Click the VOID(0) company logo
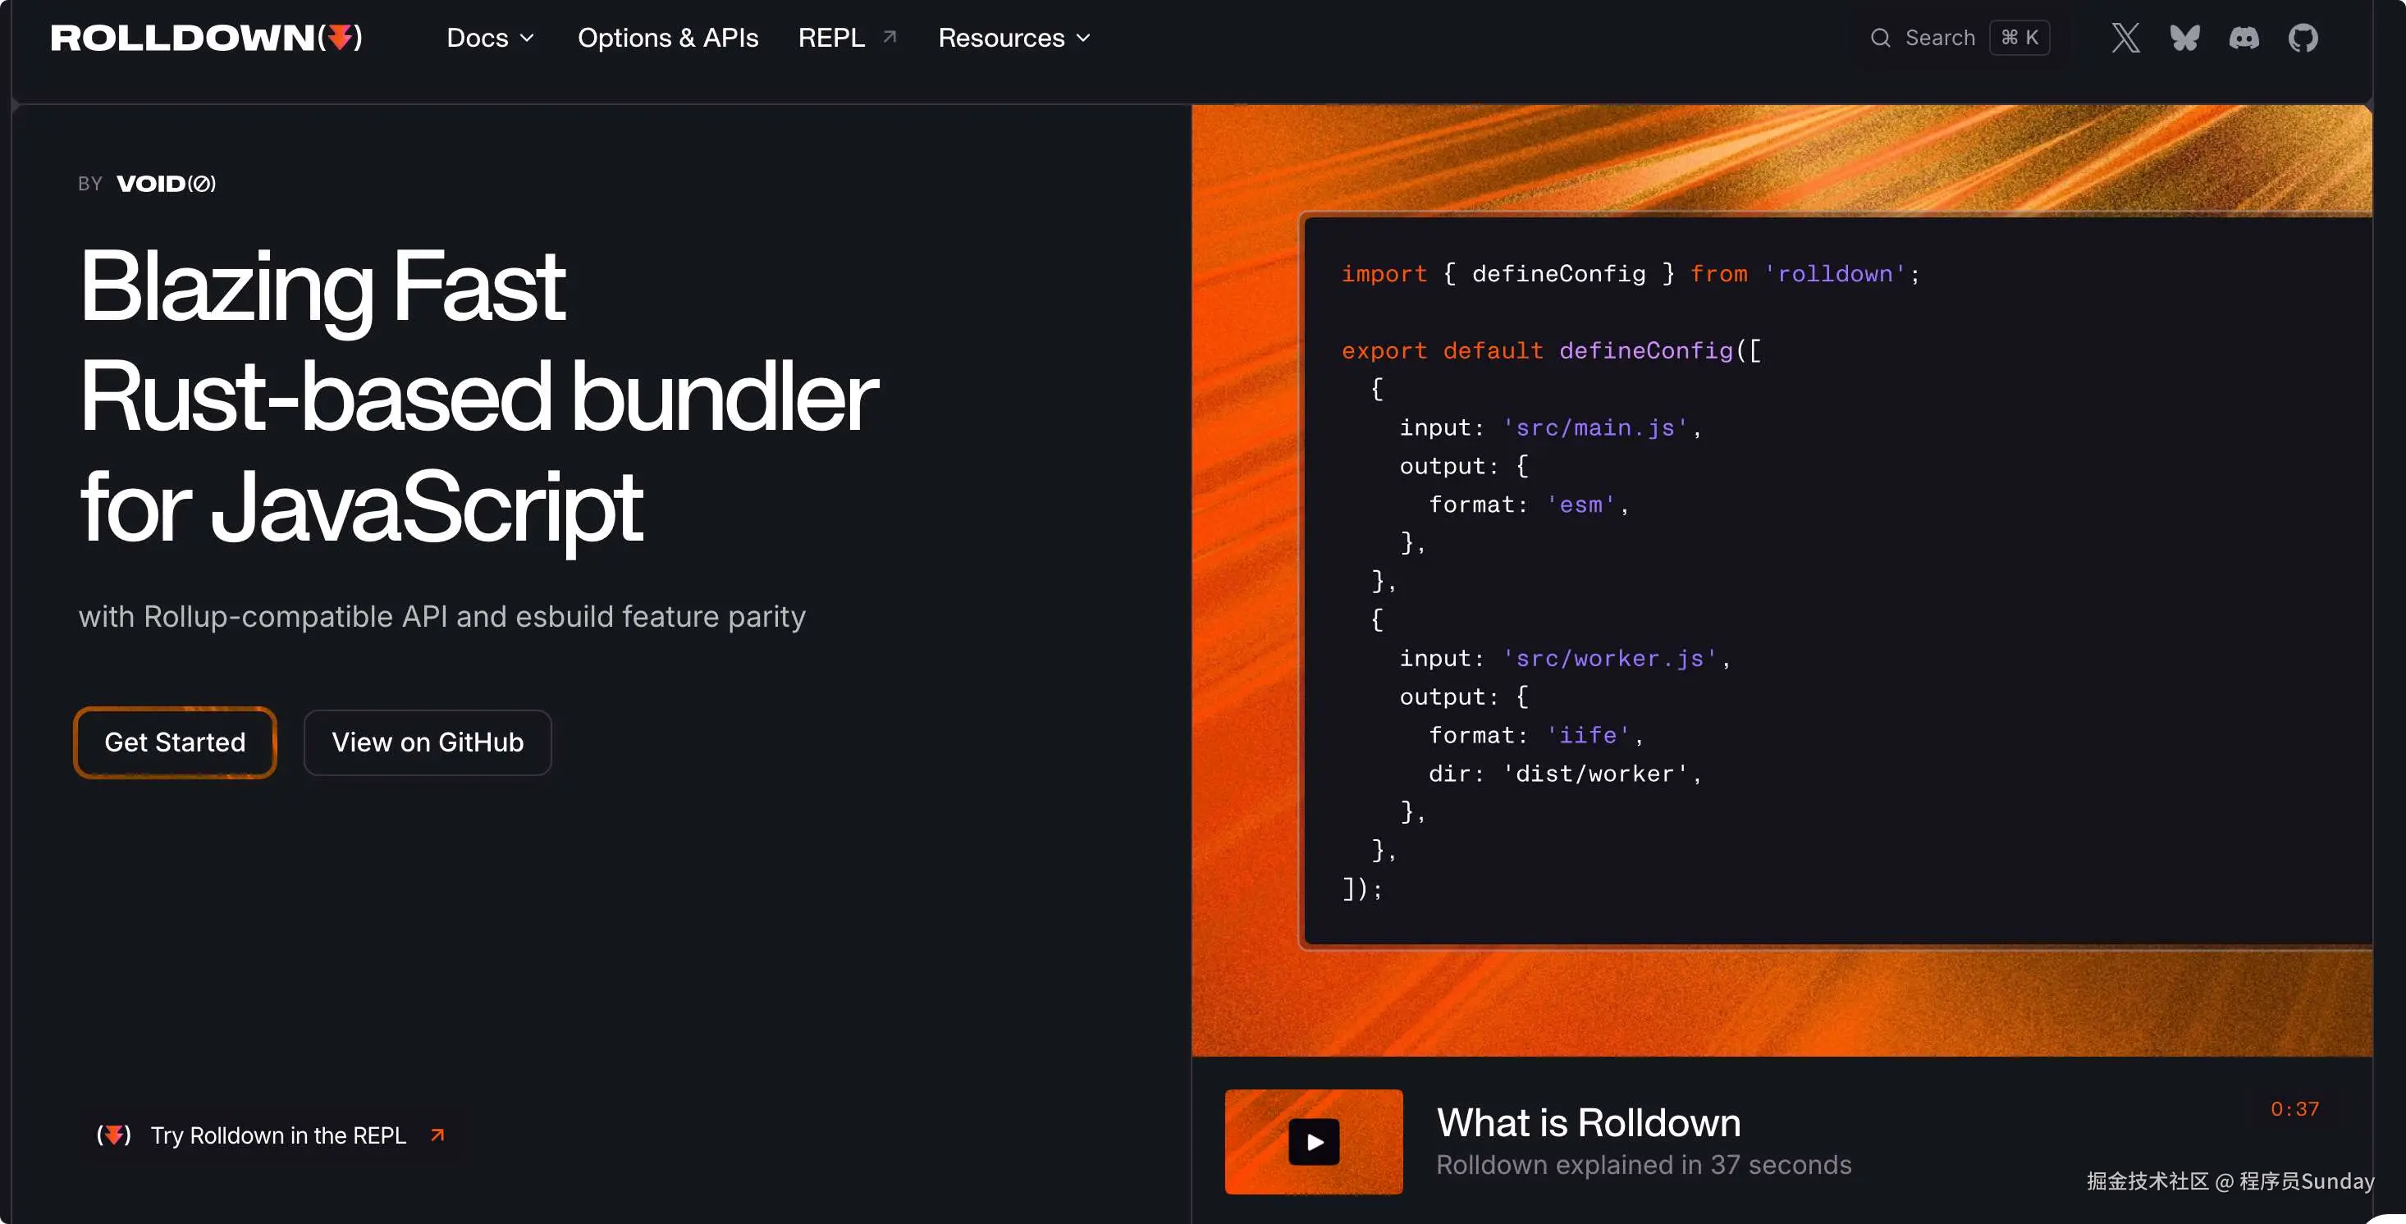Image resolution: width=2406 pixels, height=1224 pixels. pyautogui.click(x=165, y=184)
